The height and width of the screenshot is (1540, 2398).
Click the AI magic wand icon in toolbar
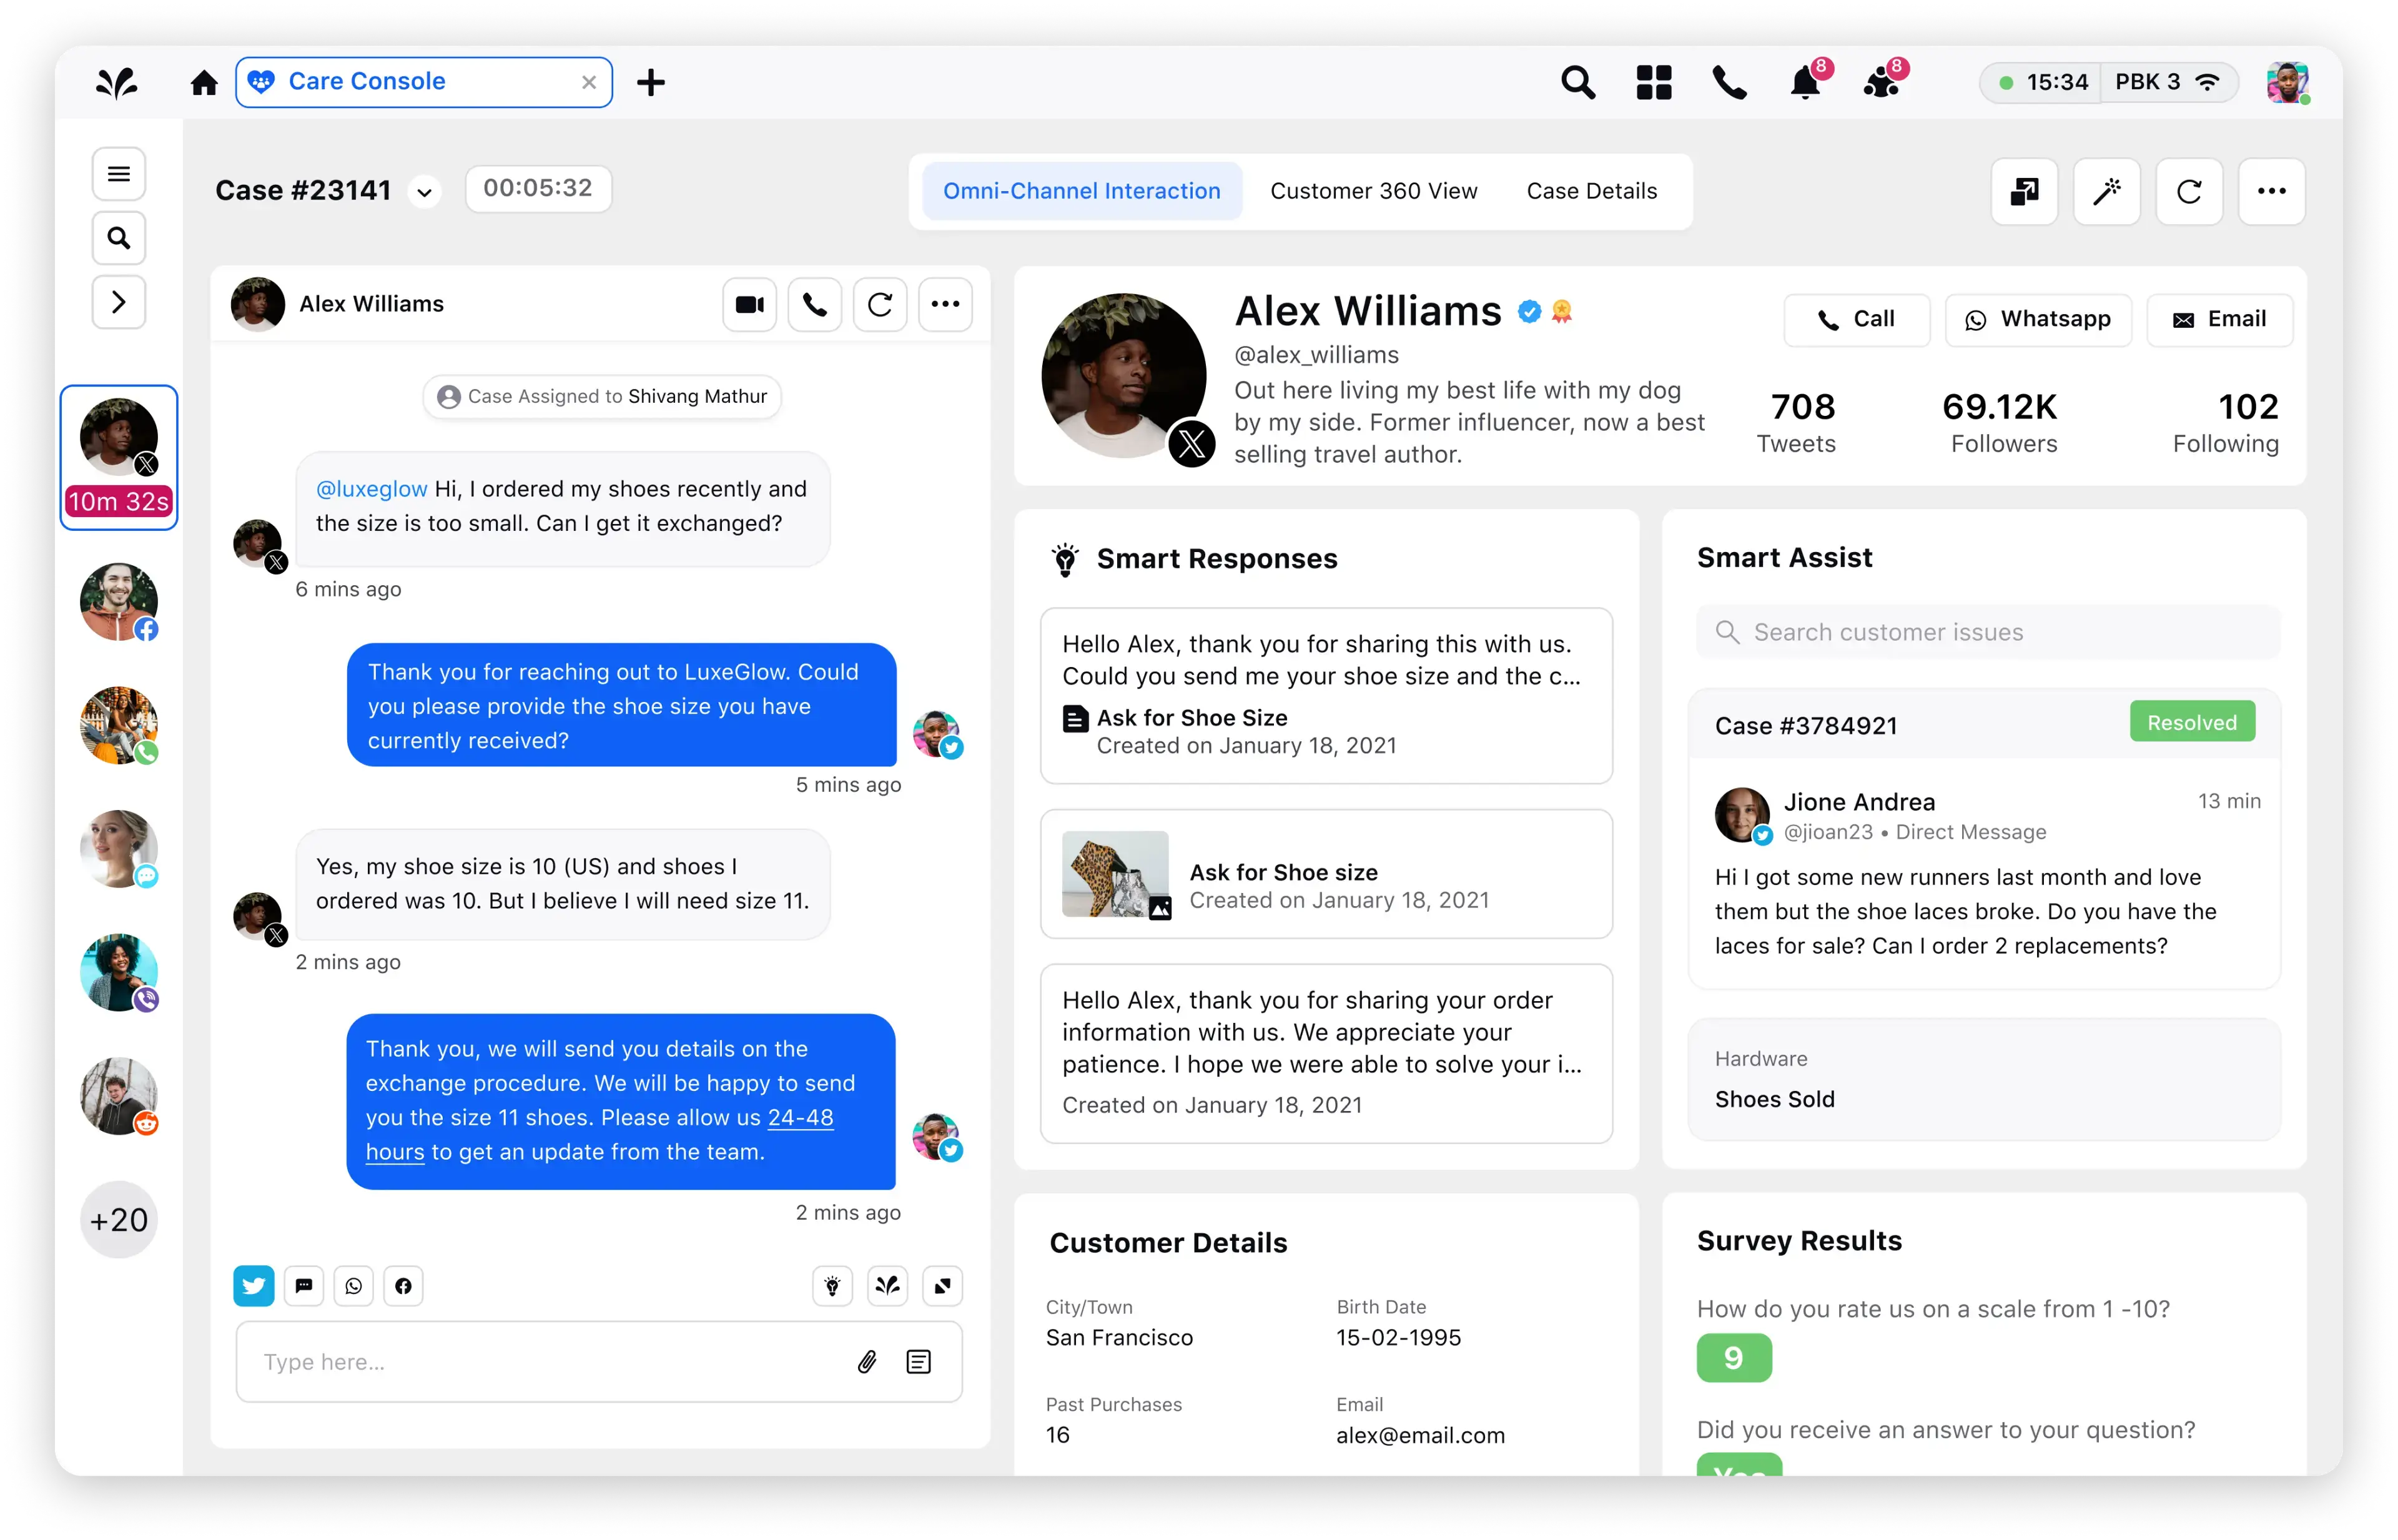(2108, 190)
